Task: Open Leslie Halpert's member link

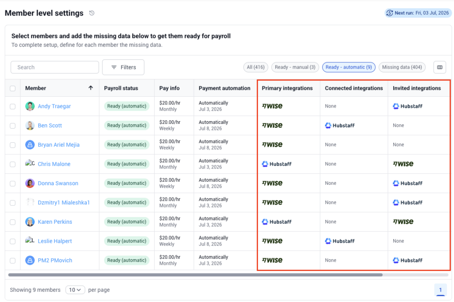Action: (x=55, y=241)
